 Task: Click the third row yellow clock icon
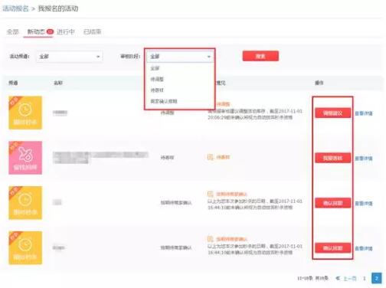(25, 203)
